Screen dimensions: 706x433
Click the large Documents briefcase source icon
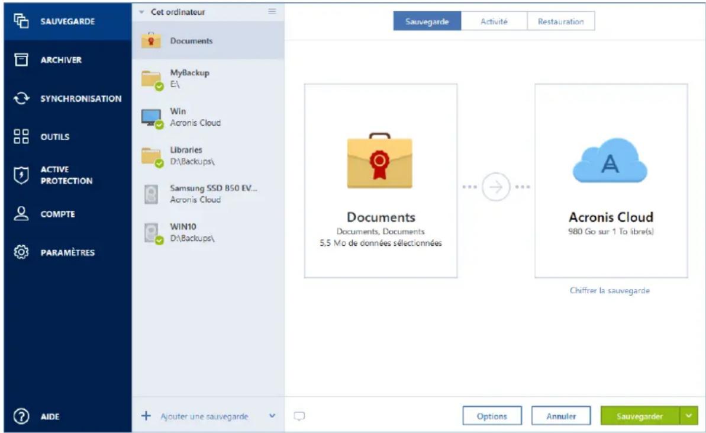coord(379,161)
